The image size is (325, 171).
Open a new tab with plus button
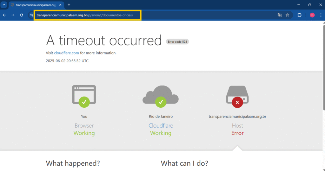click(69, 5)
